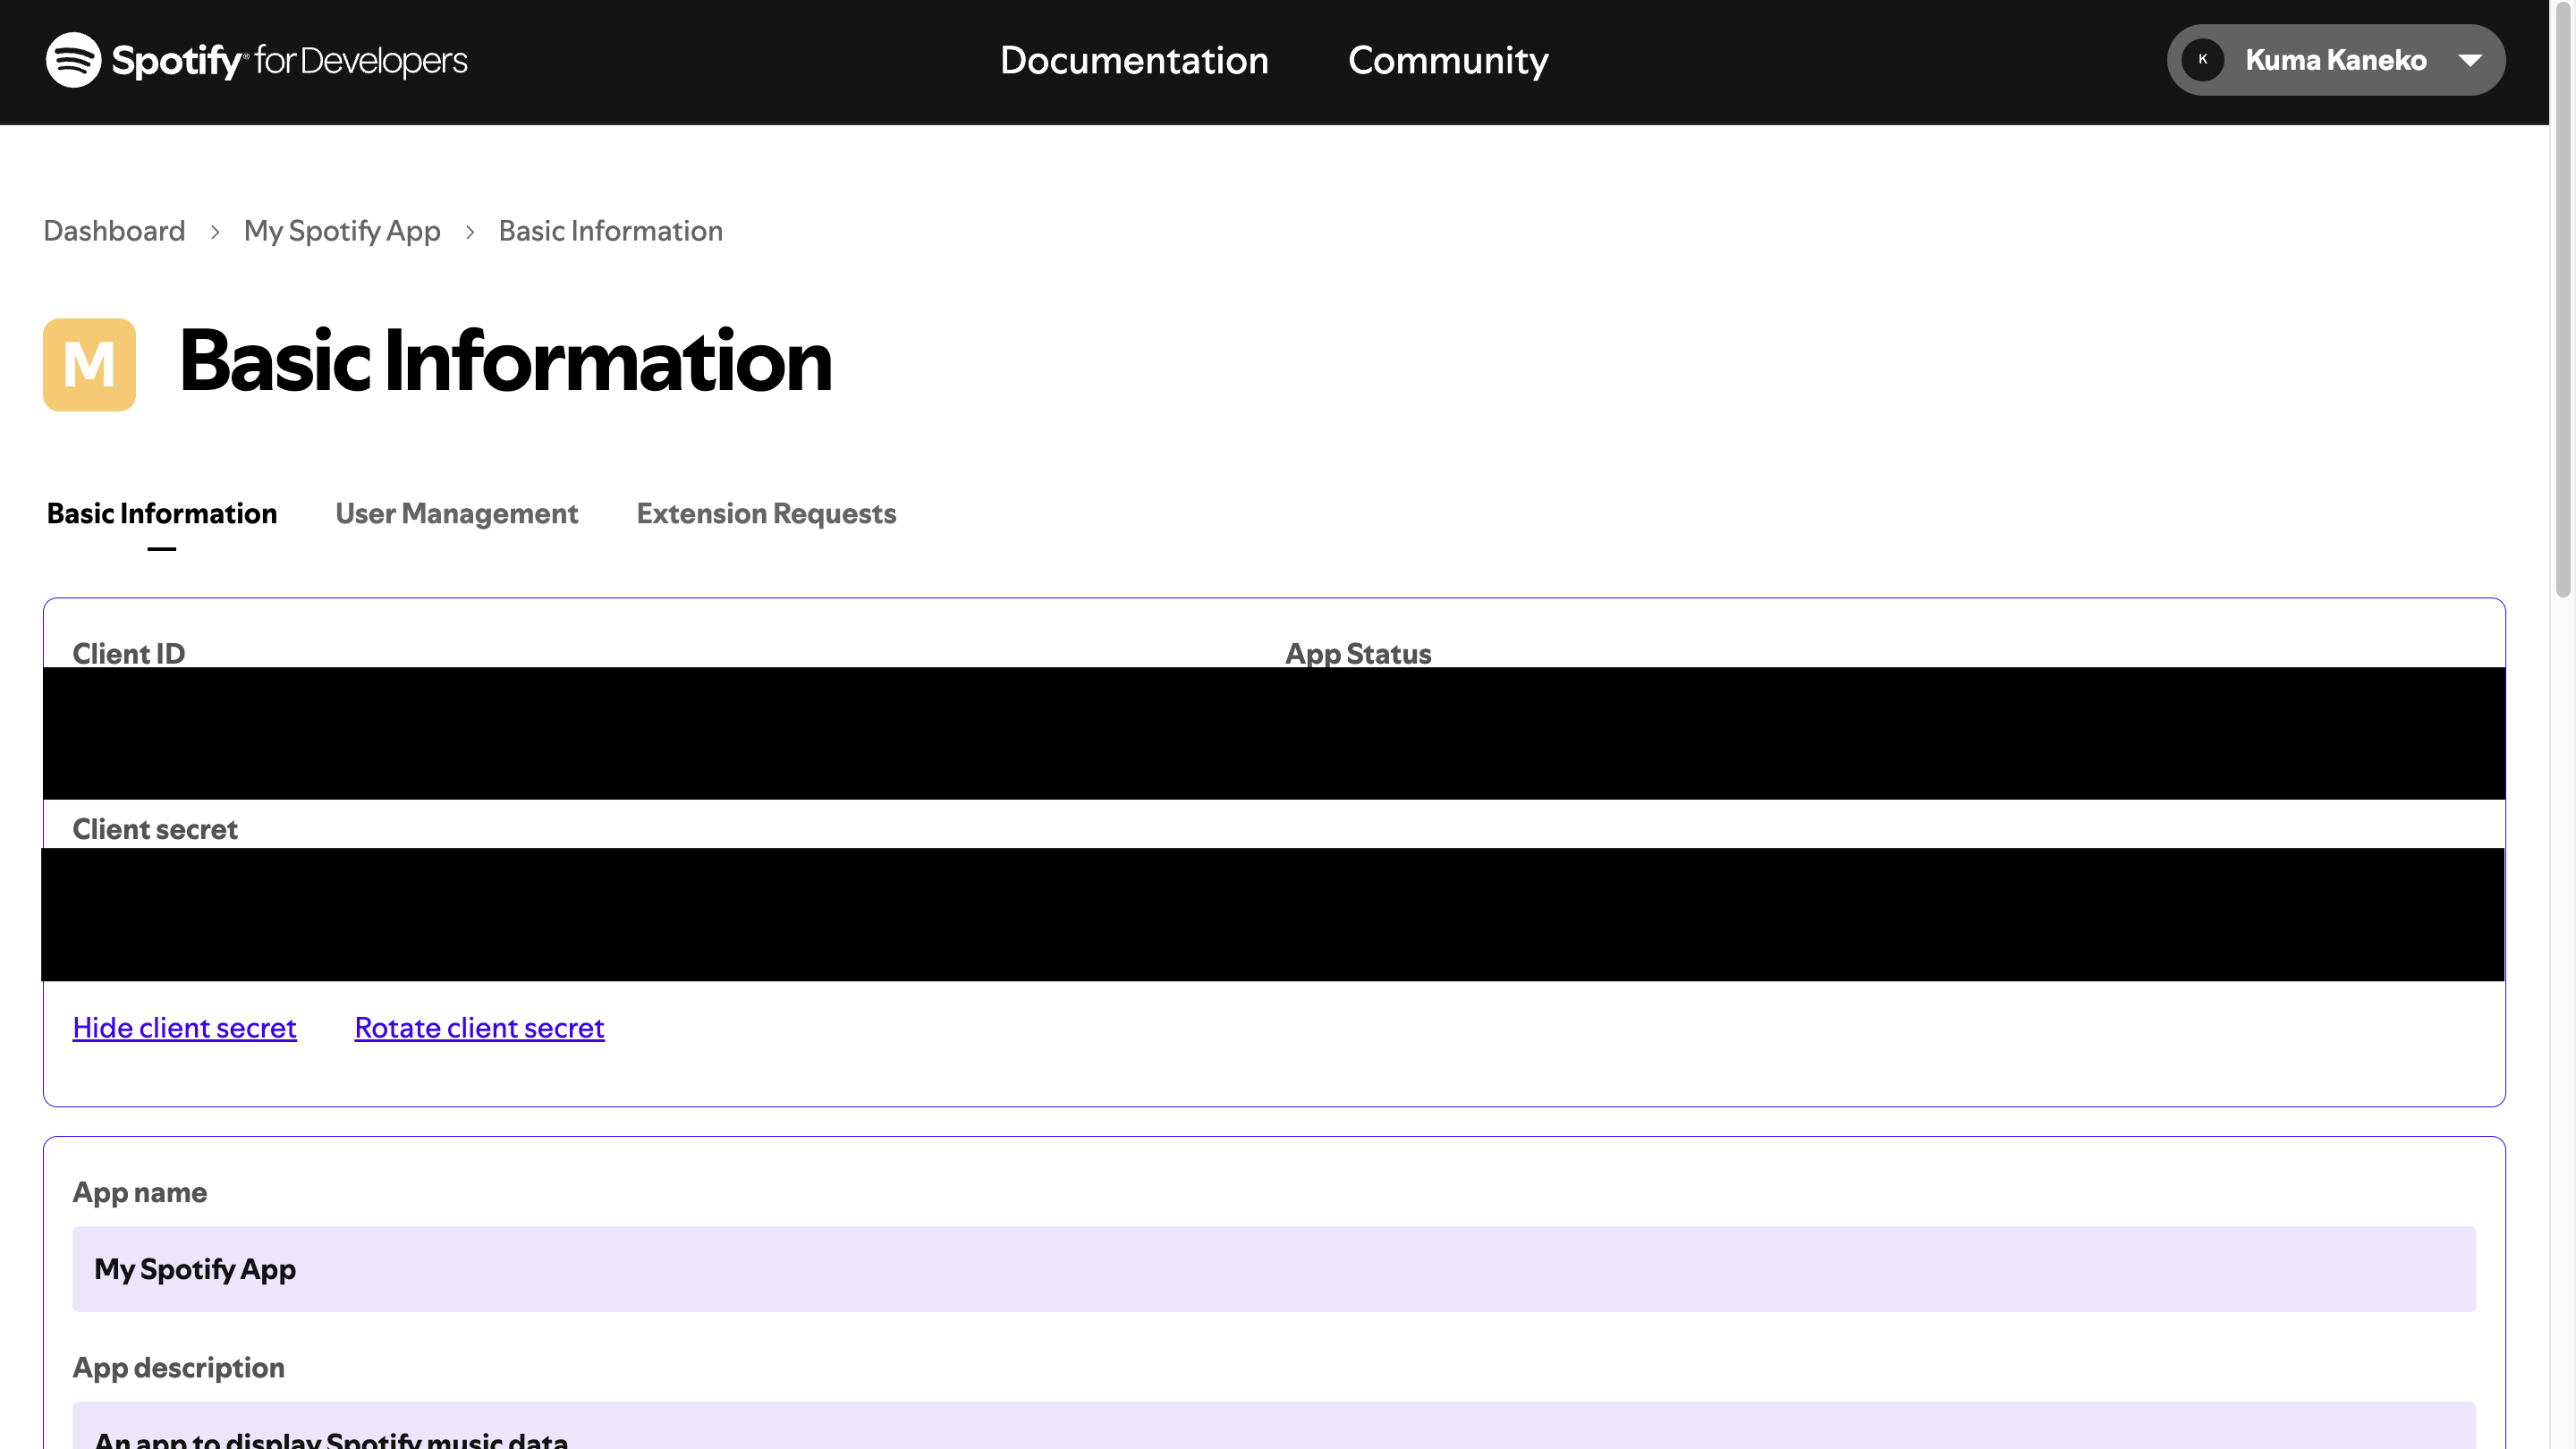Viewport: 2576px width, 1449px height.
Task: Click the Basic Information page heading
Action: coord(504,363)
